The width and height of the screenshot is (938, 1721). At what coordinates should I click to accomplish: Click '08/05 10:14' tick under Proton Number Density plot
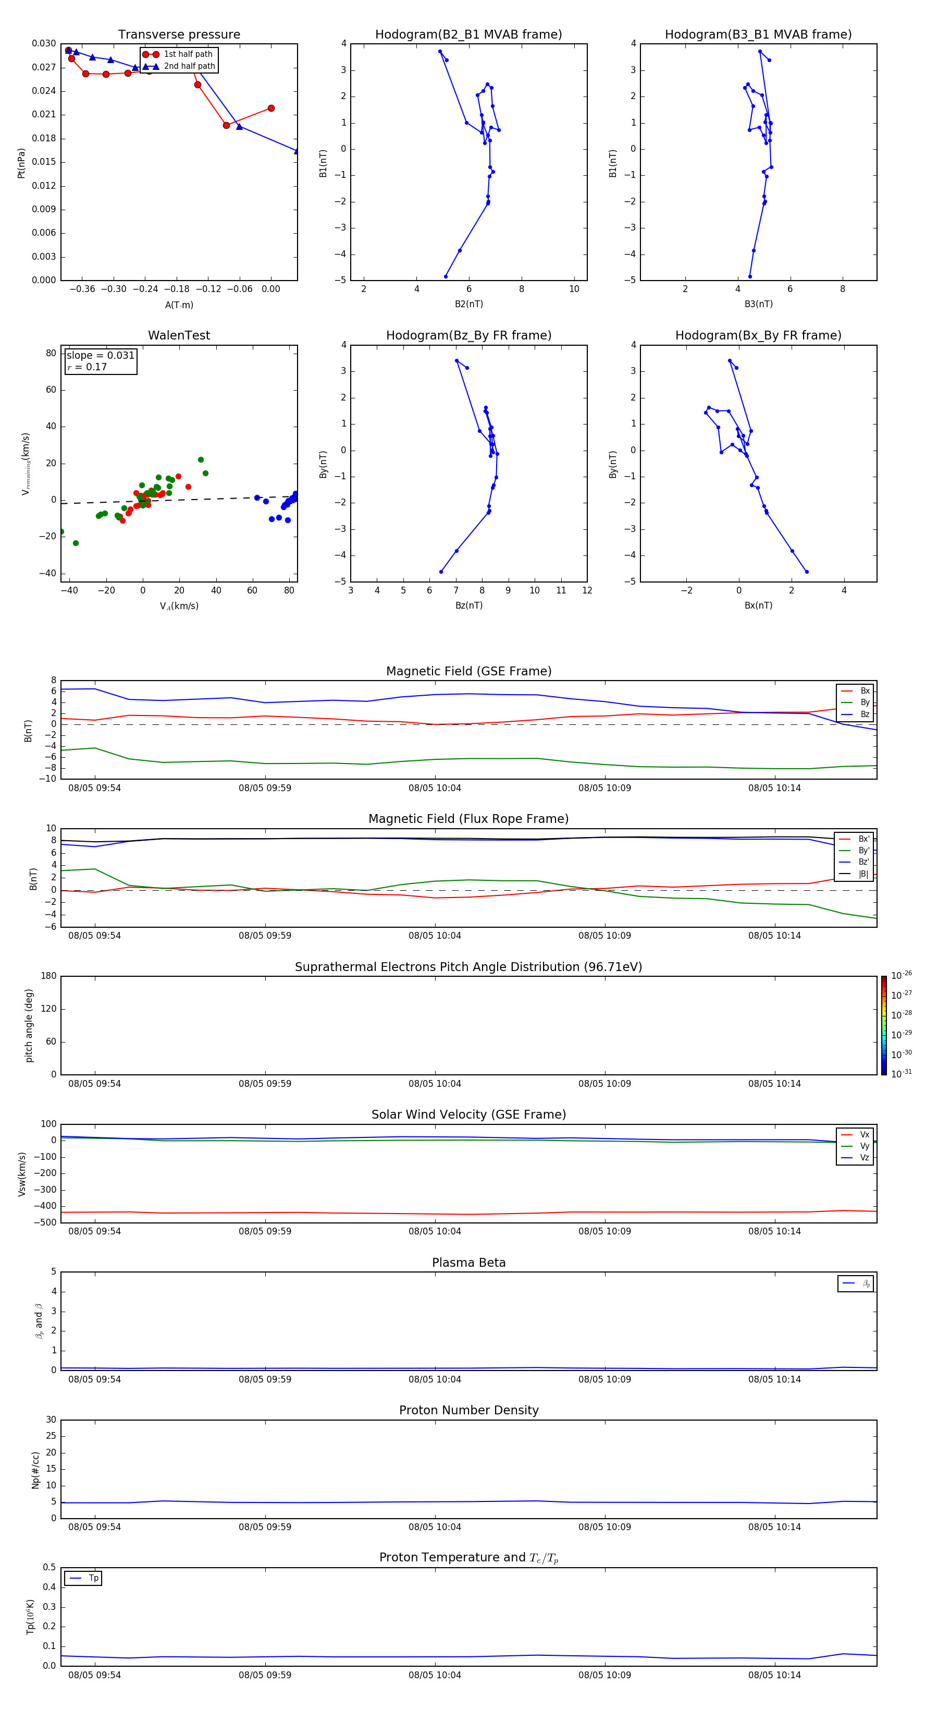point(774,1526)
